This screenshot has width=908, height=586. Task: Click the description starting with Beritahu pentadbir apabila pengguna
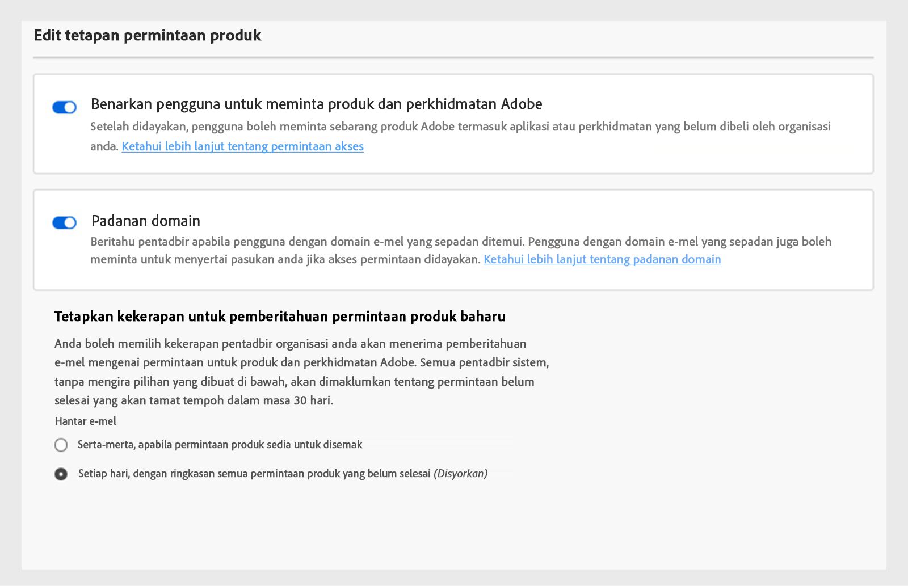[x=461, y=250]
